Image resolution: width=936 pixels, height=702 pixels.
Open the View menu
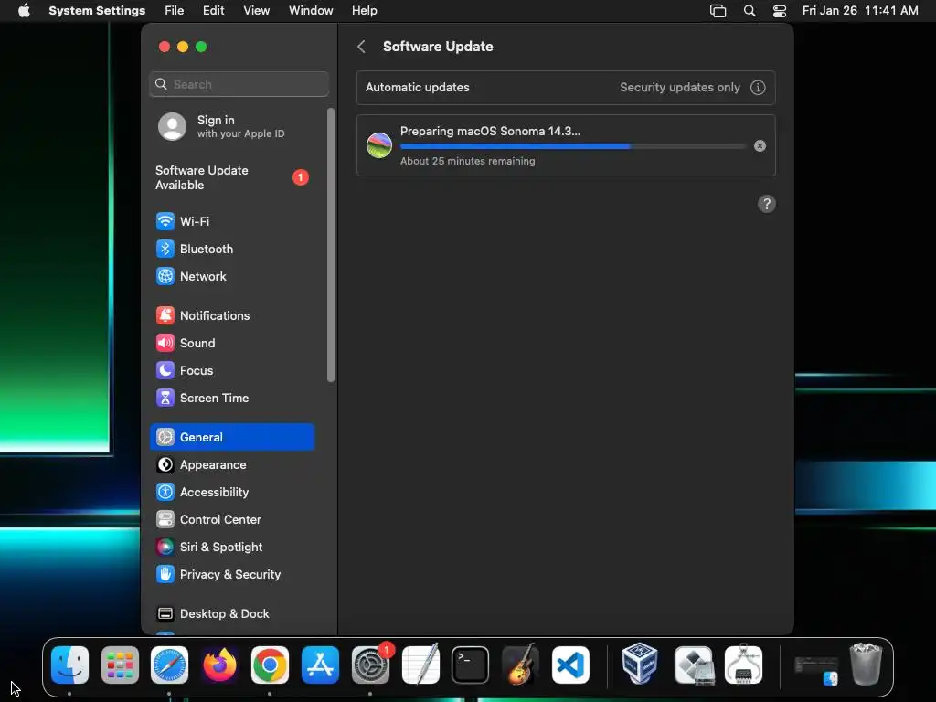[x=256, y=11]
